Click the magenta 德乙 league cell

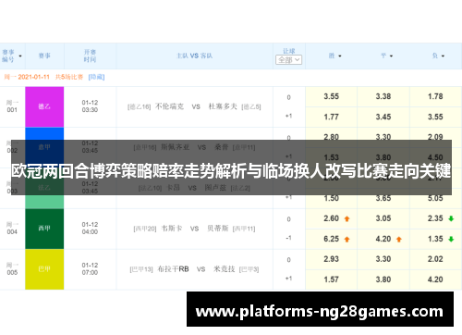point(44,106)
